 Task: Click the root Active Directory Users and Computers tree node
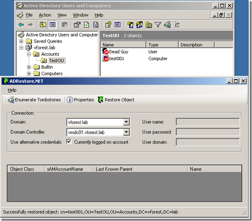tap(62, 35)
